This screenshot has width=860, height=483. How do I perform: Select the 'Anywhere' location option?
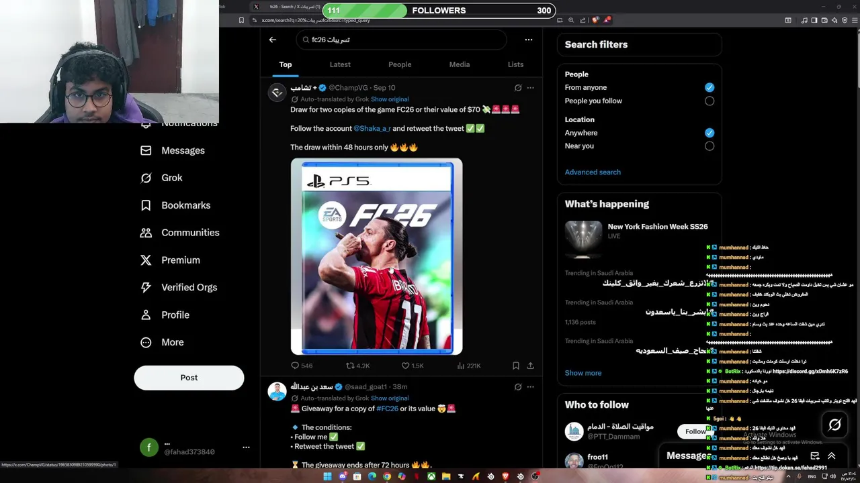709,133
